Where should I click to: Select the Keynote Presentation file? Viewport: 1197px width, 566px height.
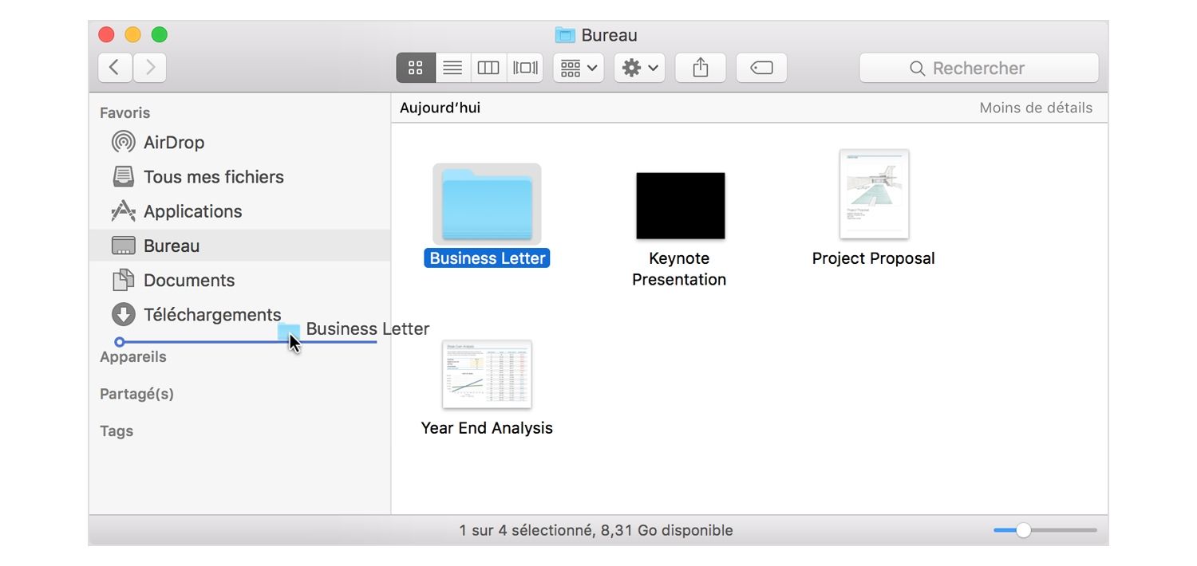click(x=680, y=206)
